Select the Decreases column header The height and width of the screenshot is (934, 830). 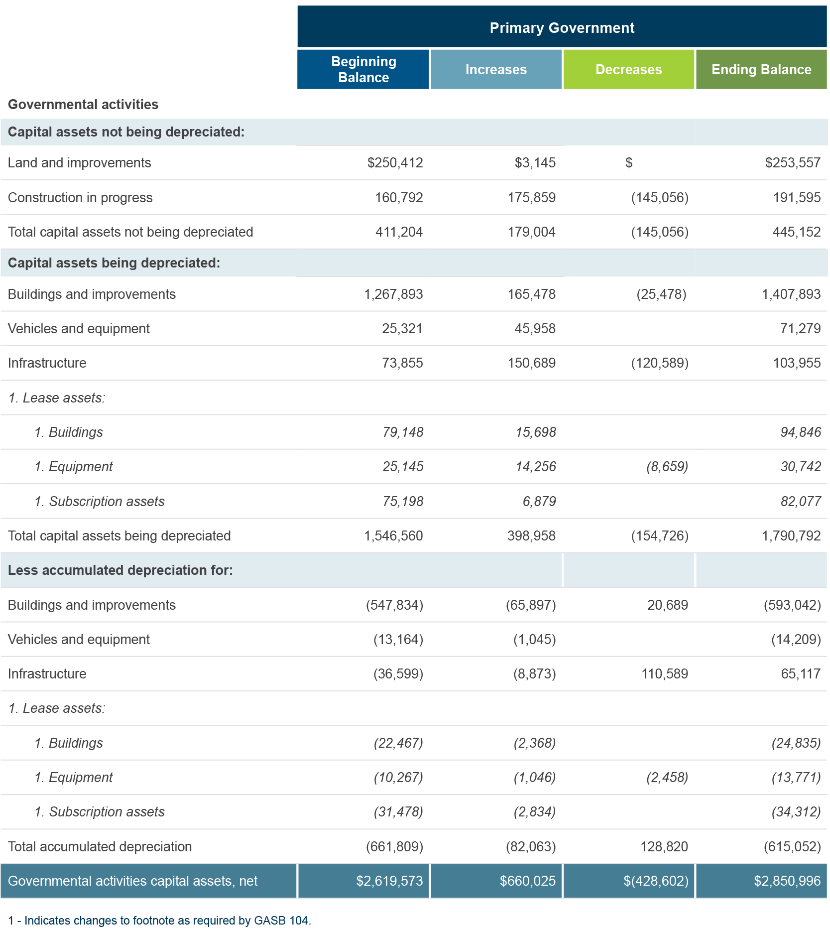coord(628,69)
